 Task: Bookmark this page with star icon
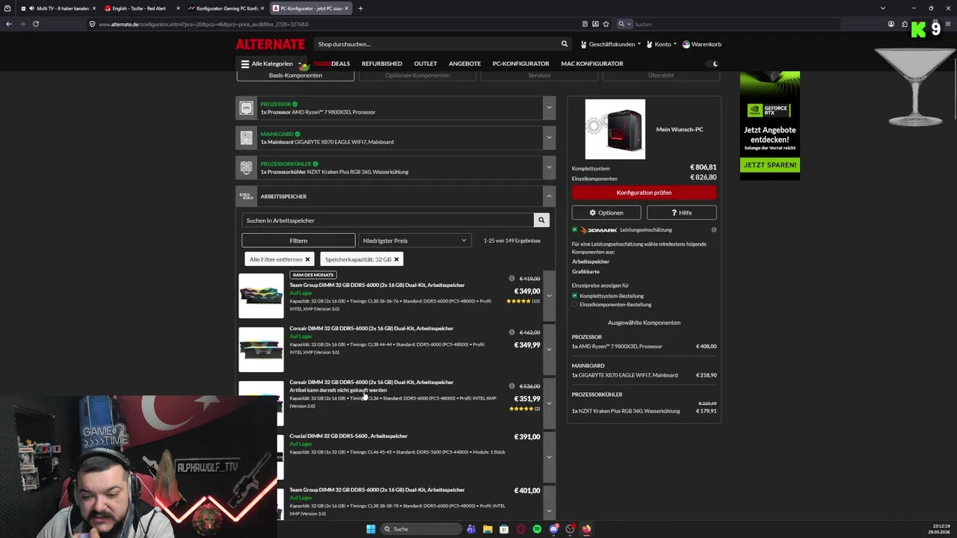pyautogui.click(x=606, y=24)
